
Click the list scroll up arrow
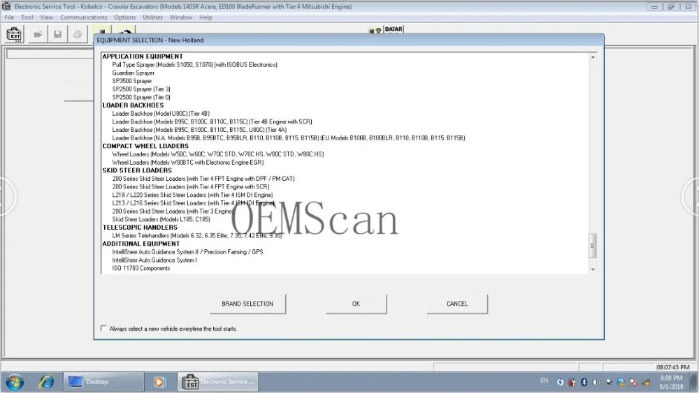click(593, 57)
